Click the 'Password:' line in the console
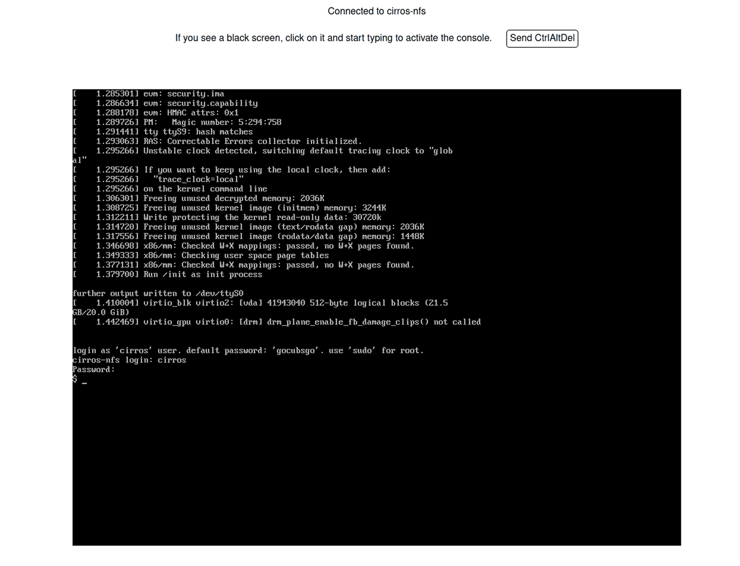Screen dimensions: 740x566 [x=93, y=370]
